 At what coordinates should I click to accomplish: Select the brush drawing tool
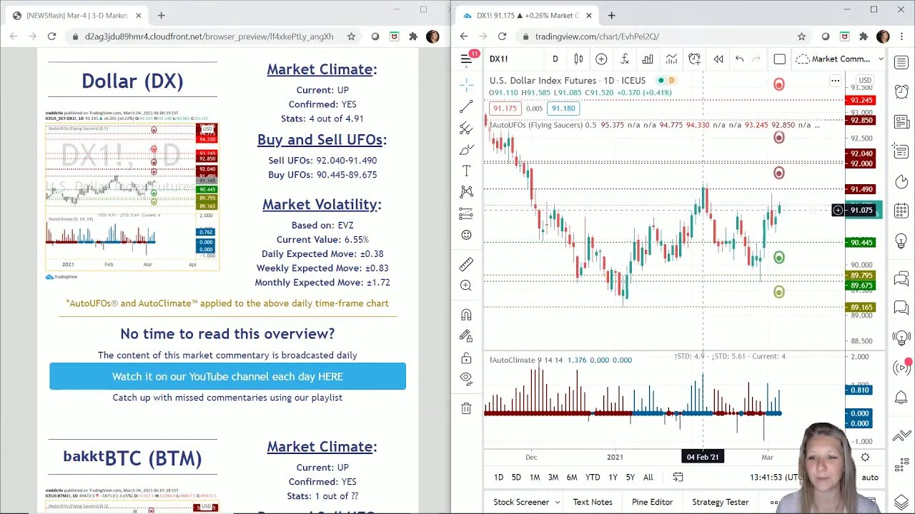click(466, 150)
